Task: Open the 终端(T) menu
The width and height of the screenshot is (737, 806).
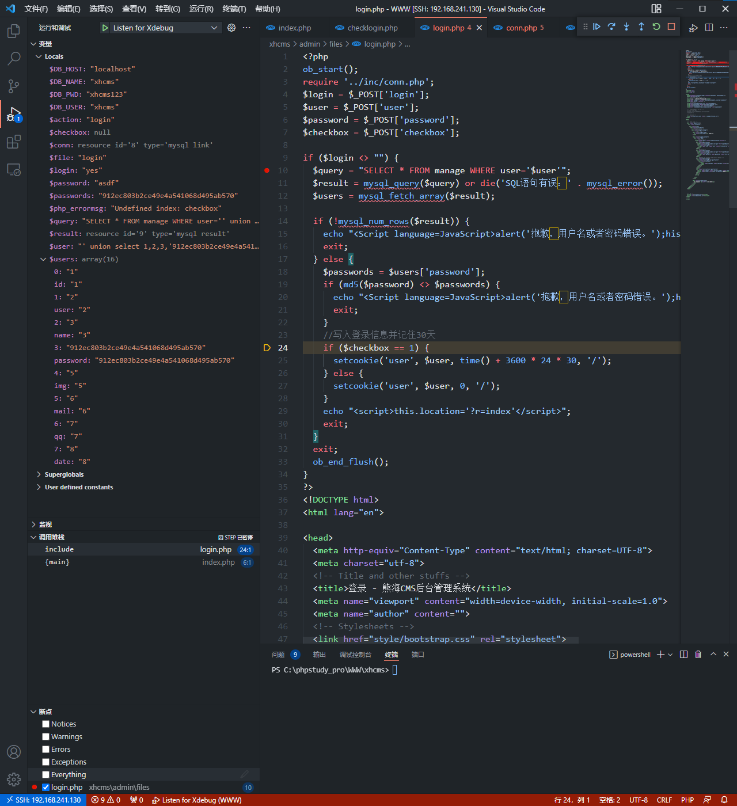Action: coord(234,9)
